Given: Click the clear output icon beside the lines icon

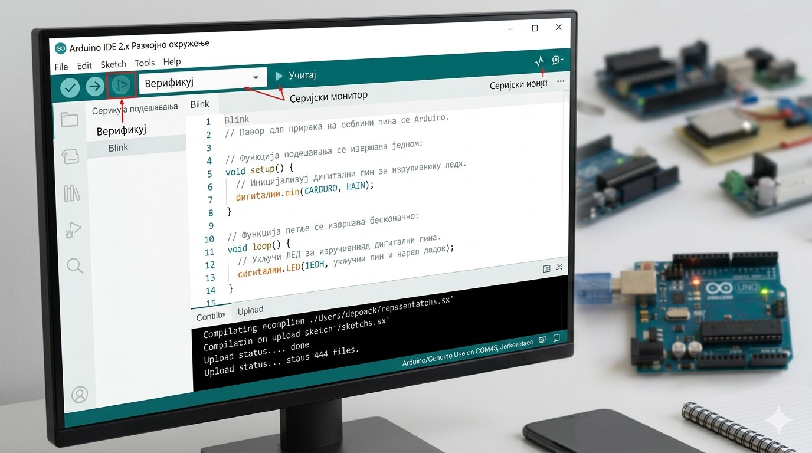Looking at the screenshot, I should pos(559,267).
